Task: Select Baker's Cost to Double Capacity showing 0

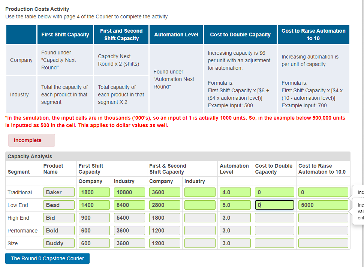Action: 274,192
